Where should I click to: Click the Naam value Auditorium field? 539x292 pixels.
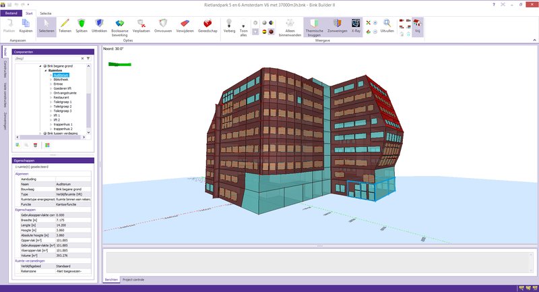click(x=73, y=184)
